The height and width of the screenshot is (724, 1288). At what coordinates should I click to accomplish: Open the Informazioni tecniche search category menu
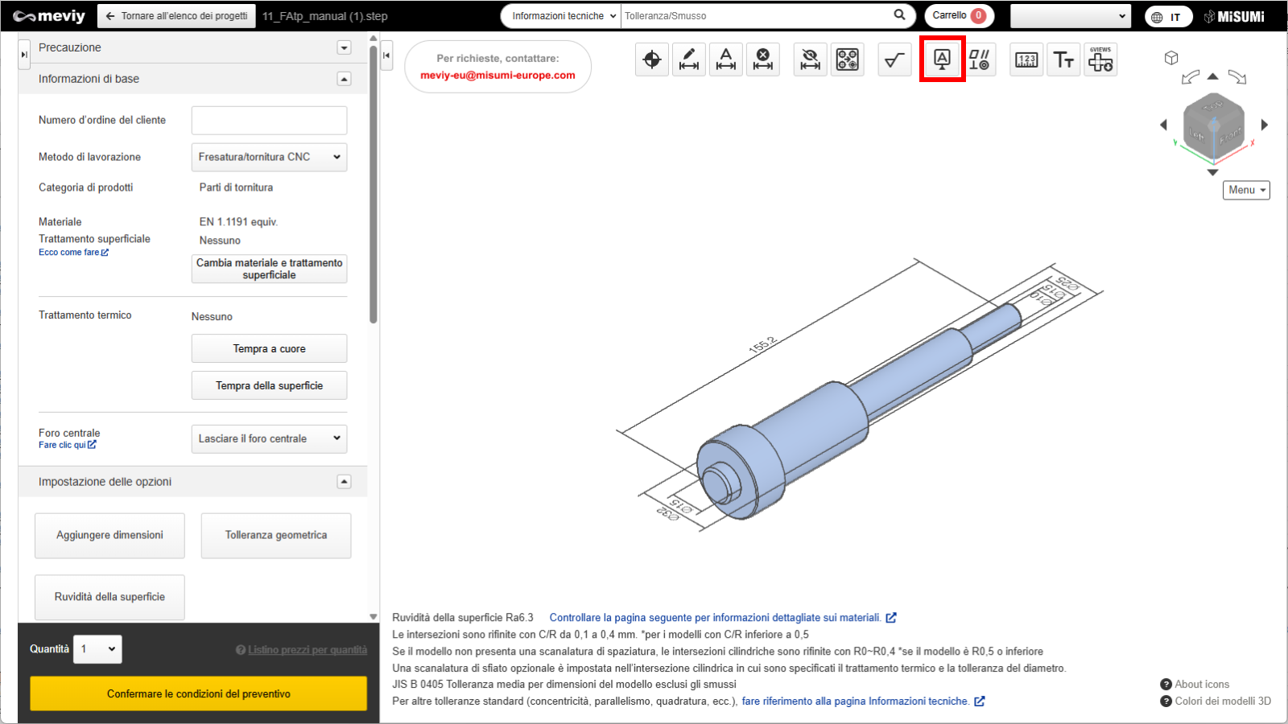coord(562,16)
